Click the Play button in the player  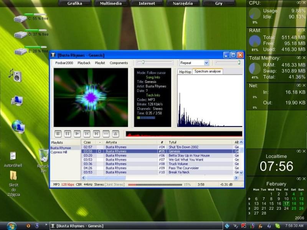[77, 134]
